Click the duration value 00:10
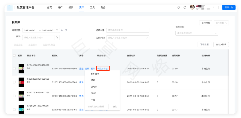This screenshot has height=118, width=241. click(175, 82)
